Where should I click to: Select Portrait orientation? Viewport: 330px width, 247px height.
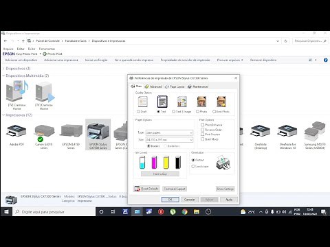point(193,160)
